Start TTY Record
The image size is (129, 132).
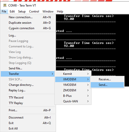pyautogui.click(x=28, y=97)
